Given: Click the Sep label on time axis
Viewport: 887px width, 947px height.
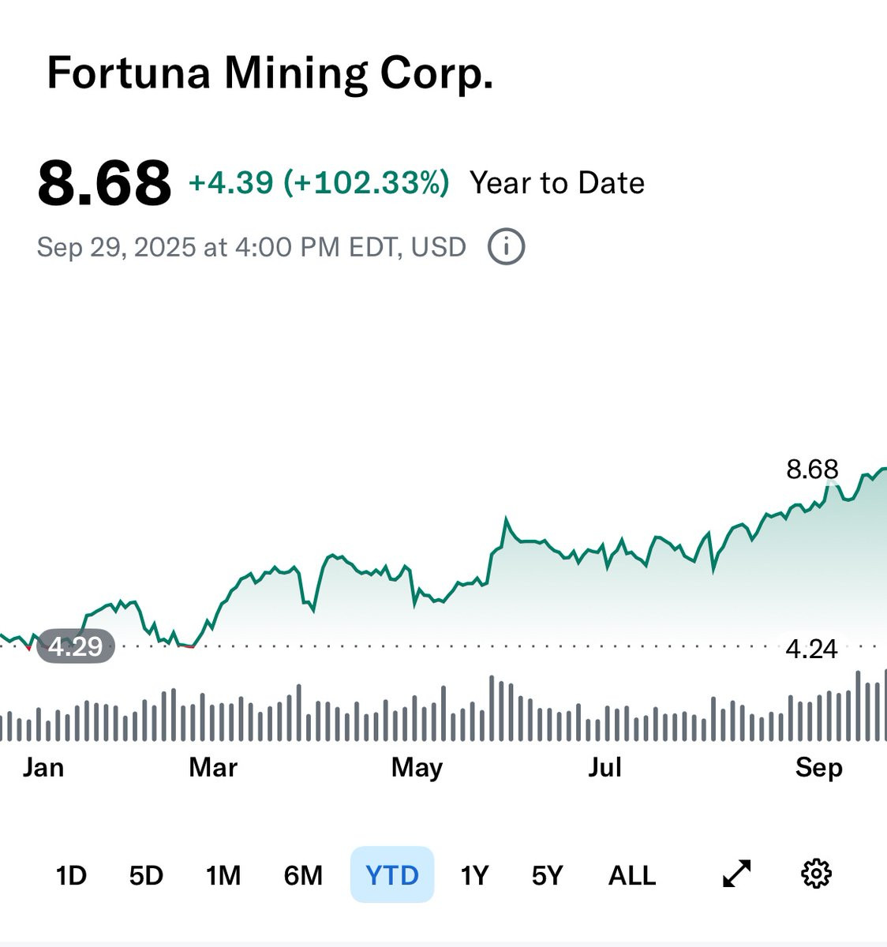Looking at the screenshot, I should pyautogui.click(x=818, y=767).
